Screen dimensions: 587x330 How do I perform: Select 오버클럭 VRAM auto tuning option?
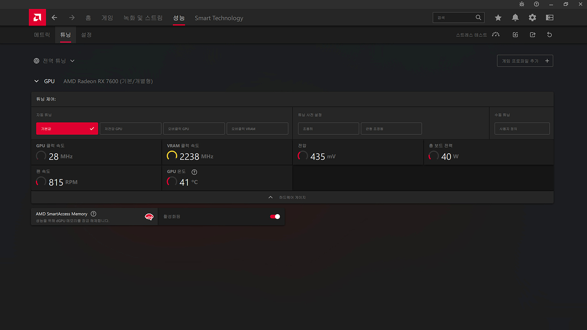[x=257, y=129]
